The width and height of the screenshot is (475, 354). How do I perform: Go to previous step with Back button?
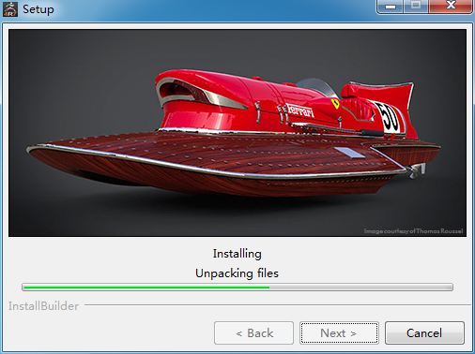253,333
